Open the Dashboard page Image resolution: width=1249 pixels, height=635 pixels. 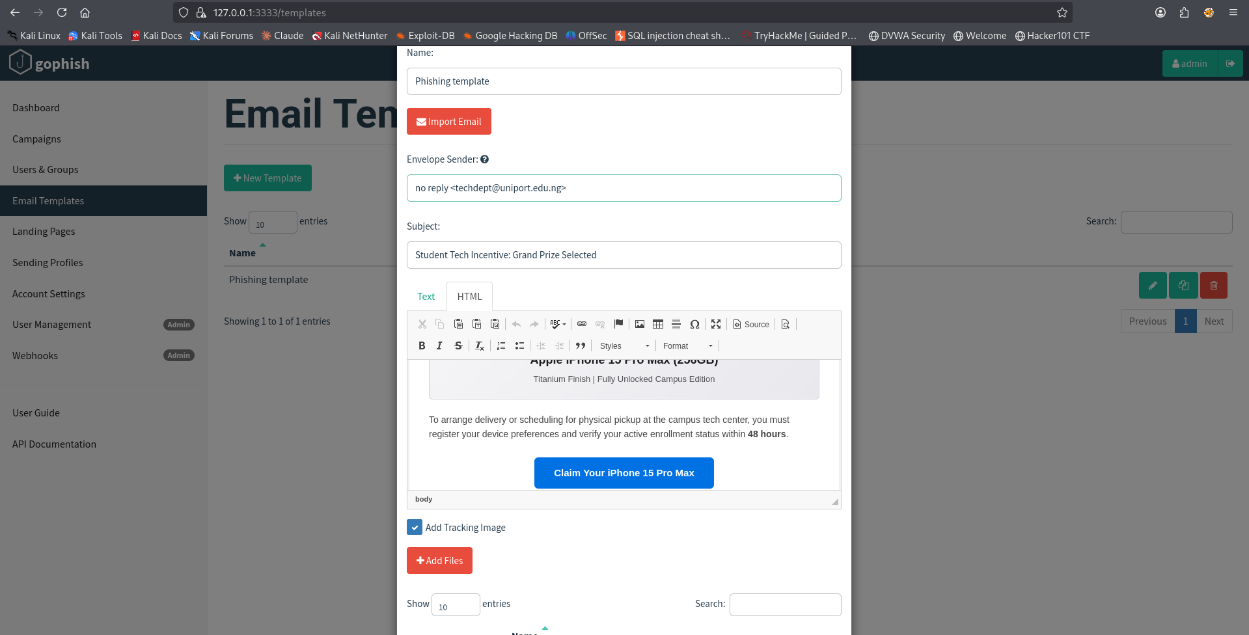tap(36, 108)
